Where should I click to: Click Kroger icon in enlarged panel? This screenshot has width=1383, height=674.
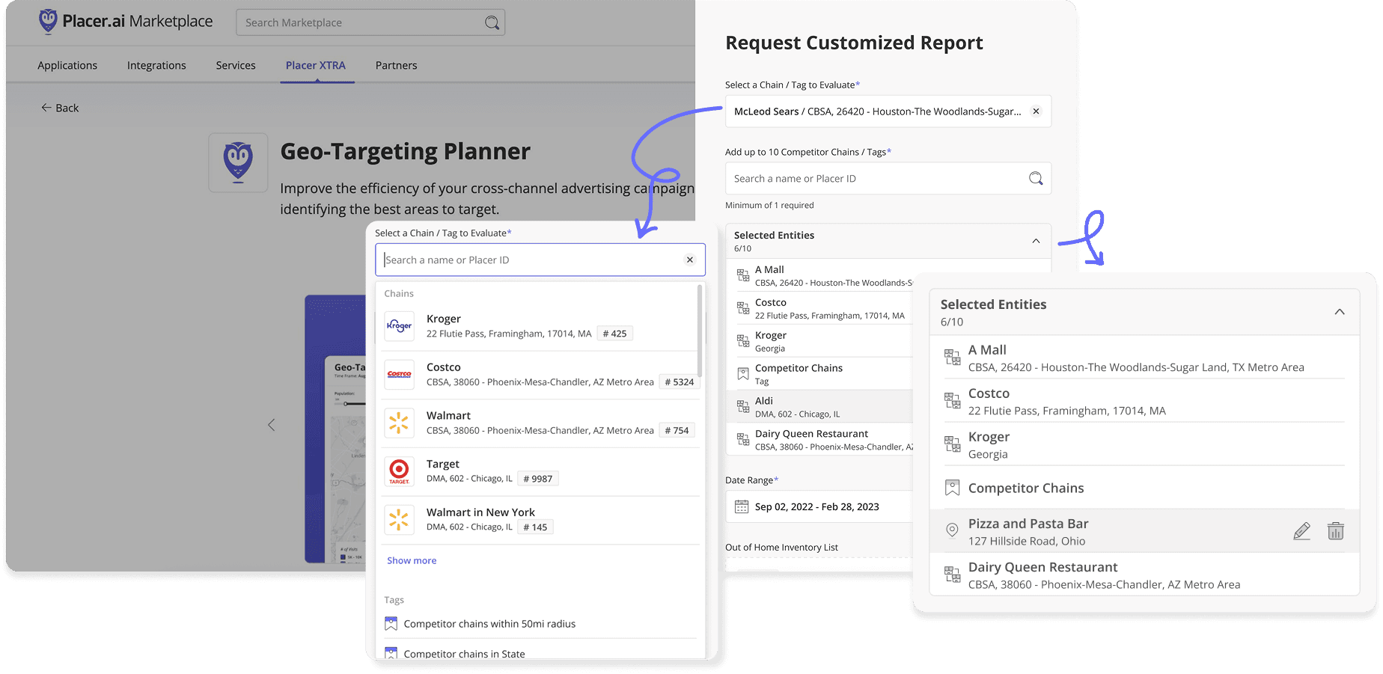tap(952, 444)
